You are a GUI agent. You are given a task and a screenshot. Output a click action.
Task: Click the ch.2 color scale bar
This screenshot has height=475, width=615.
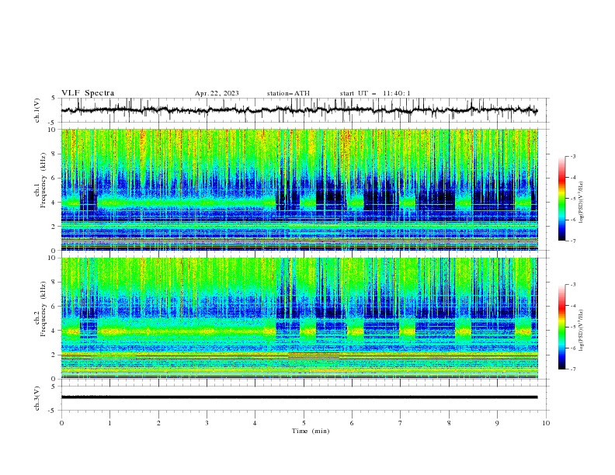(561, 327)
